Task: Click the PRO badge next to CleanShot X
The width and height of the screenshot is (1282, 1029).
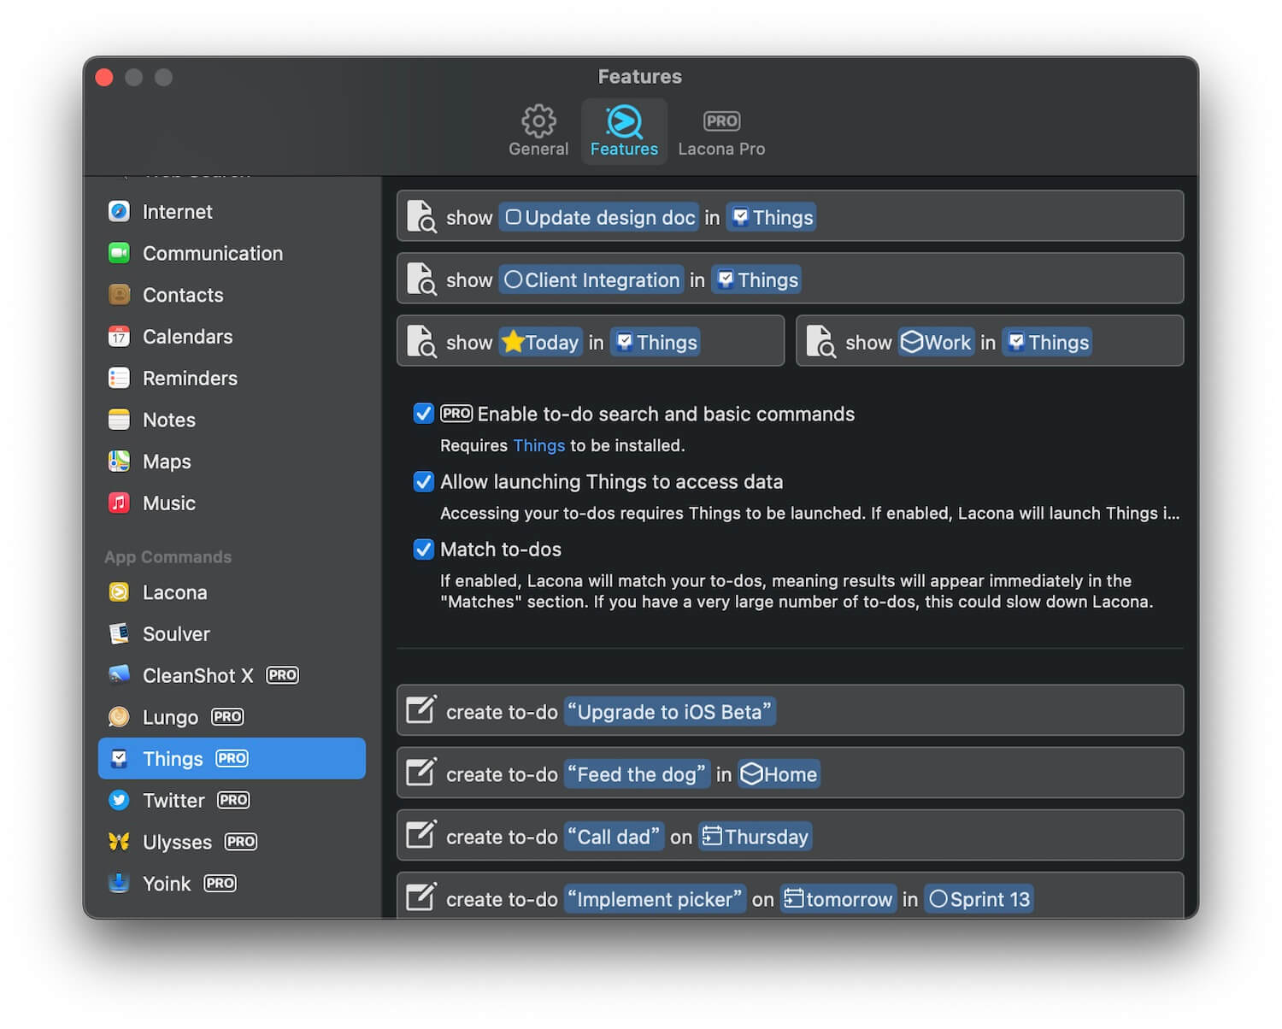Action: click(282, 675)
